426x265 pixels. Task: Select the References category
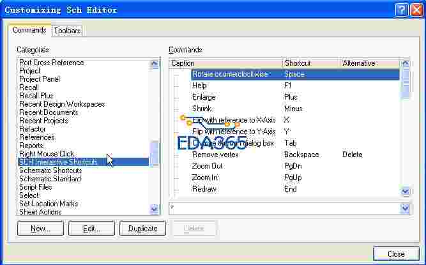37,137
